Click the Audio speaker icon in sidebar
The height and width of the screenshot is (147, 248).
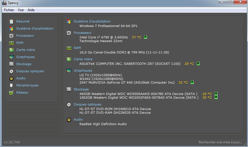click(11, 78)
